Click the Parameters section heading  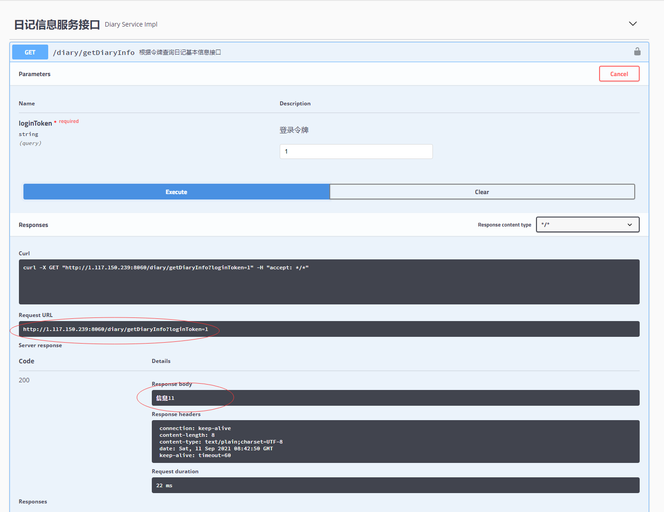coord(35,74)
